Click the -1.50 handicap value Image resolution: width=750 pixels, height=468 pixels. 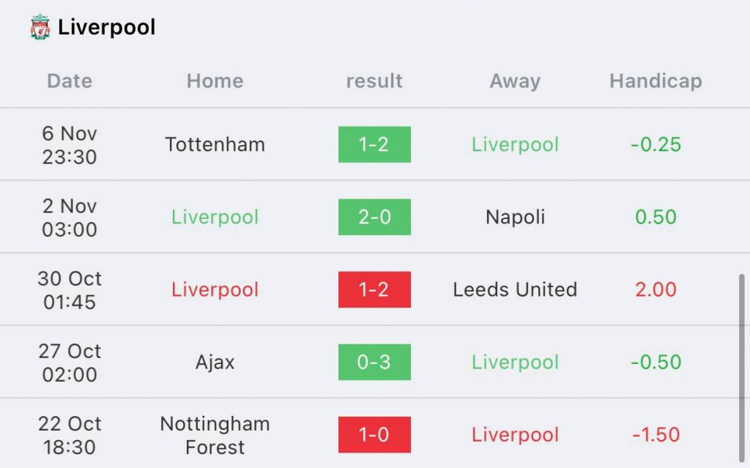(x=656, y=434)
